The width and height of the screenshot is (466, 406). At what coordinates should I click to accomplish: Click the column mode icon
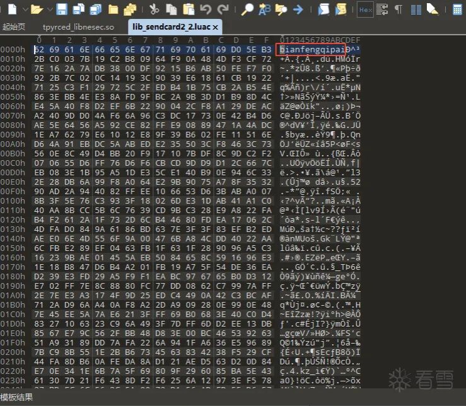pyautogui.click(x=416, y=9)
